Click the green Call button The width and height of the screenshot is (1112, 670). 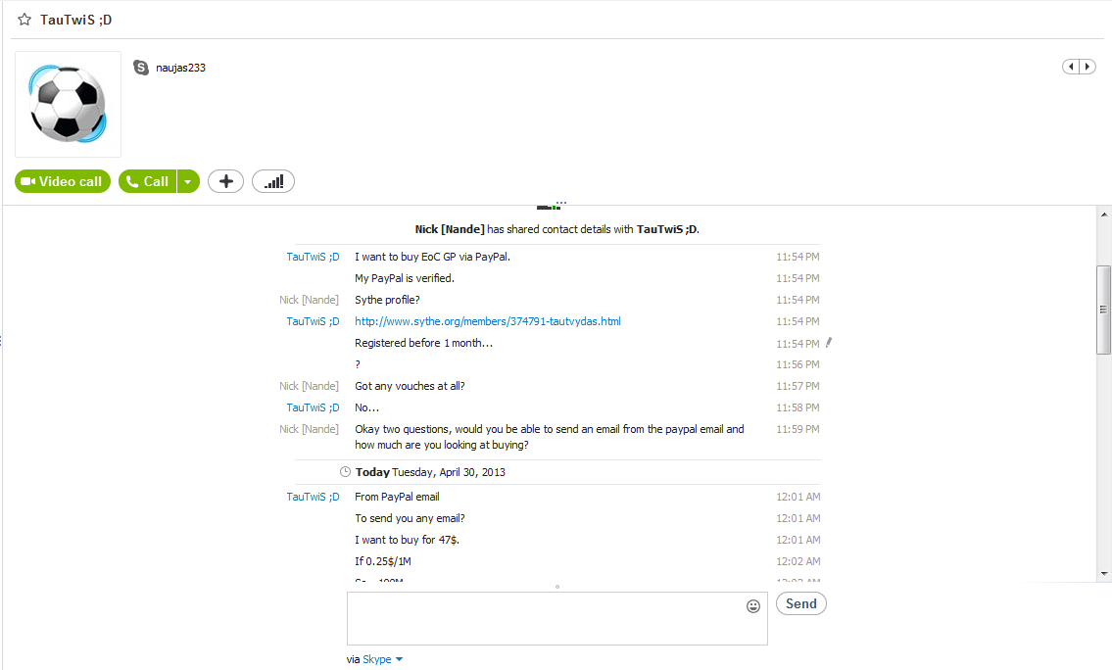click(x=148, y=181)
